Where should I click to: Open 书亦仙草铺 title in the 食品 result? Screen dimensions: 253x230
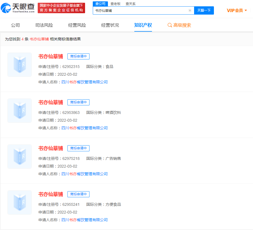[x=51, y=56]
